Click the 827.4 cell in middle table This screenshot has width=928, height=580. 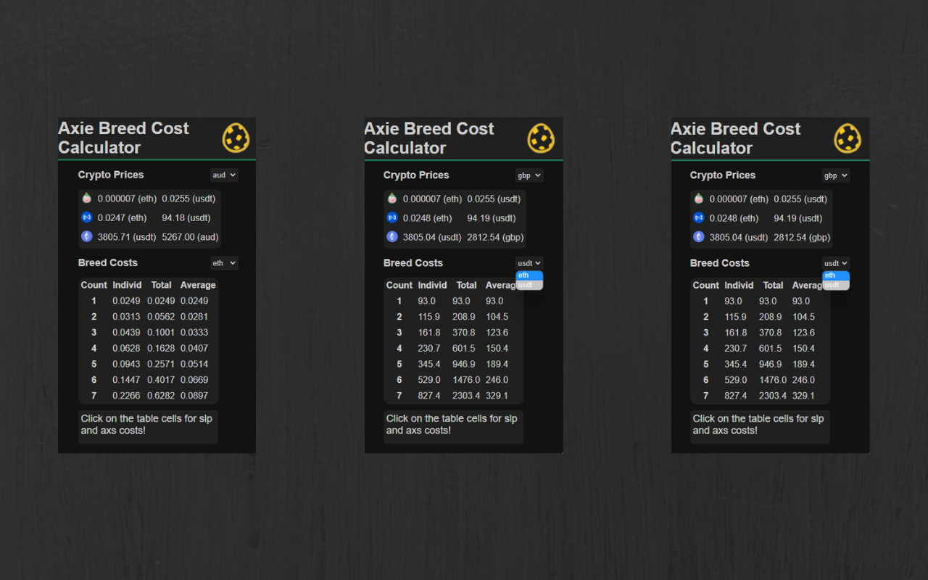point(429,396)
